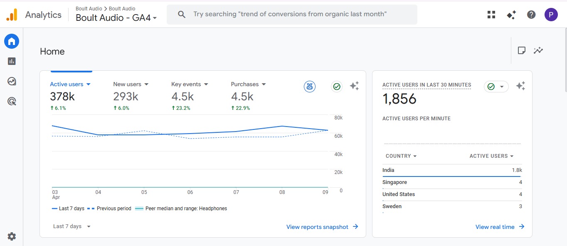
Task: Click View reports snapshot link
Action: tap(322, 227)
